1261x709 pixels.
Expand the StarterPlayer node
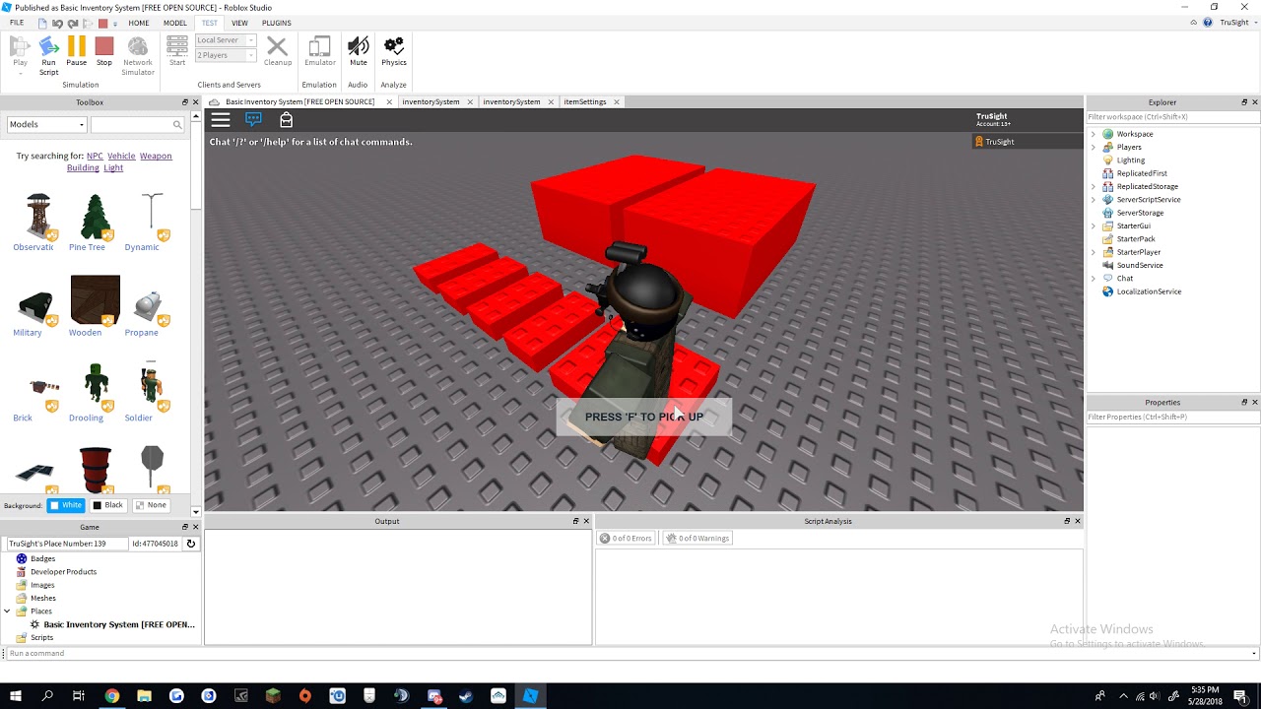(x=1093, y=252)
